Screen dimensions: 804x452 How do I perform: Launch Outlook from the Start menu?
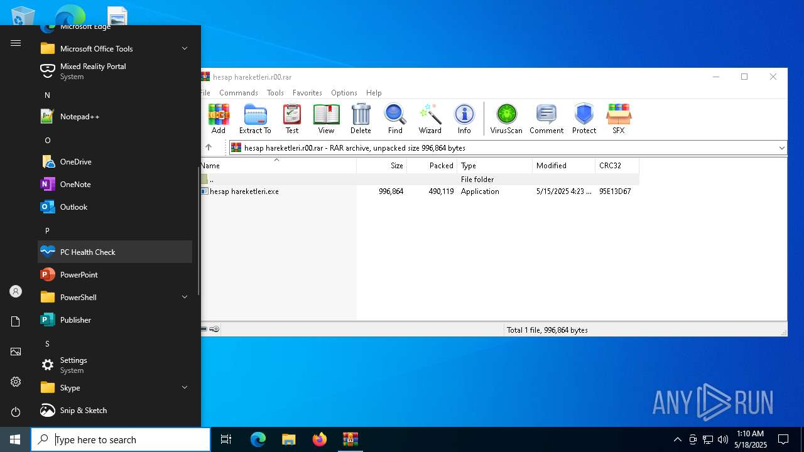pyautogui.click(x=115, y=207)
